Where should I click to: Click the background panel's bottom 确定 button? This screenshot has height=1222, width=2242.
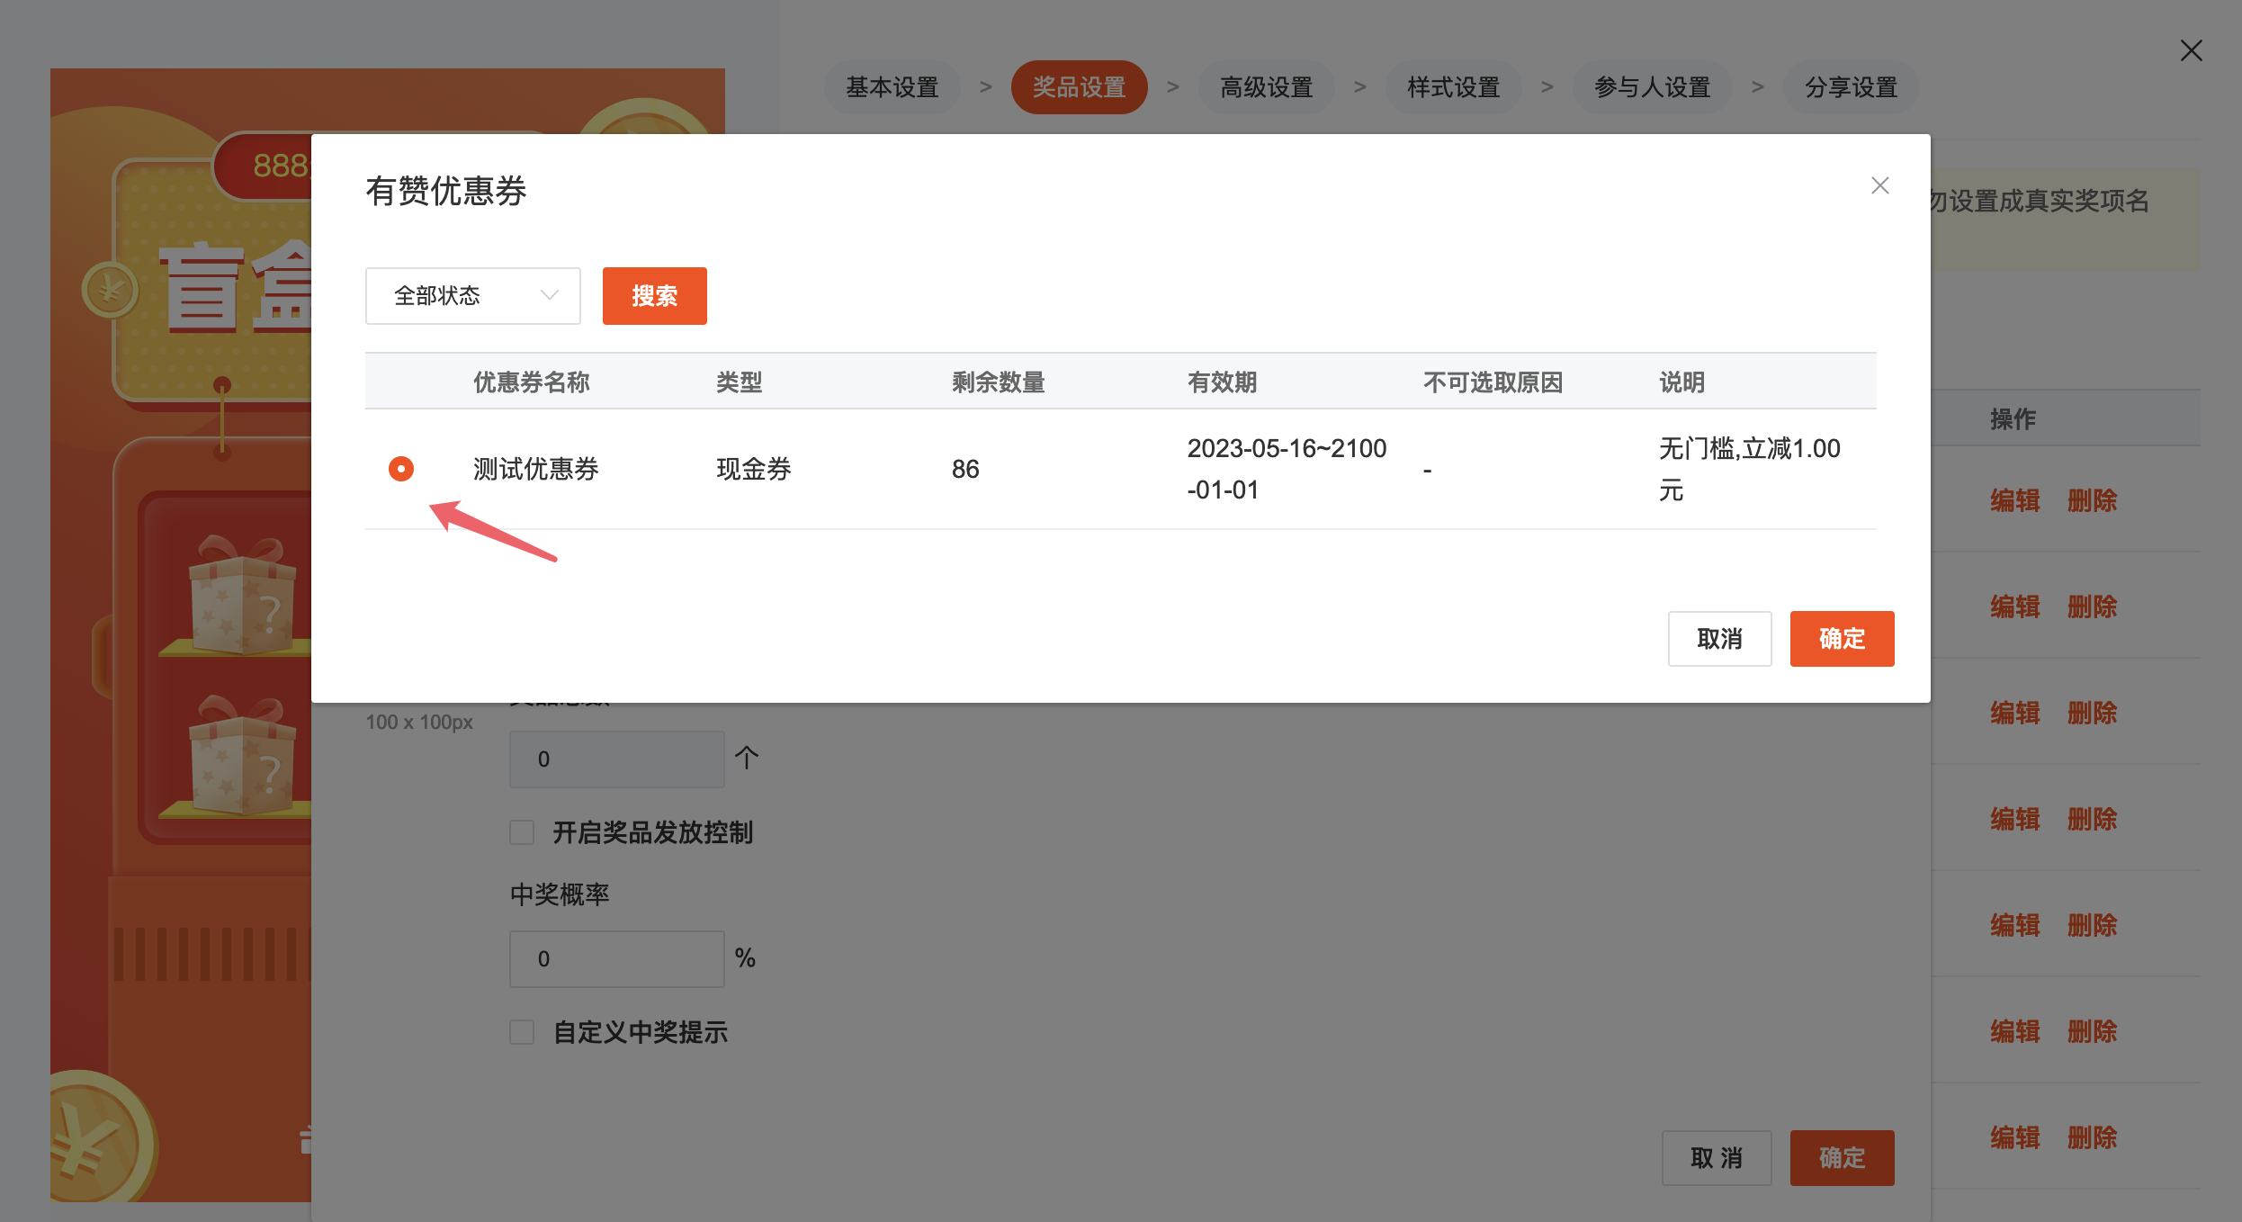tap(1842, 1158)
